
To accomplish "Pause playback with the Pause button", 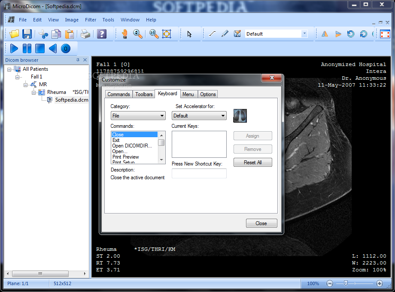I will (x=27, y=48).
